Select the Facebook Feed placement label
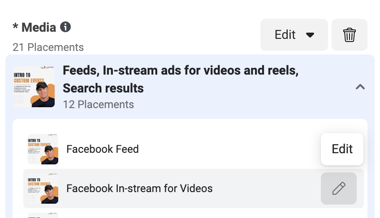 pos(103,149)
